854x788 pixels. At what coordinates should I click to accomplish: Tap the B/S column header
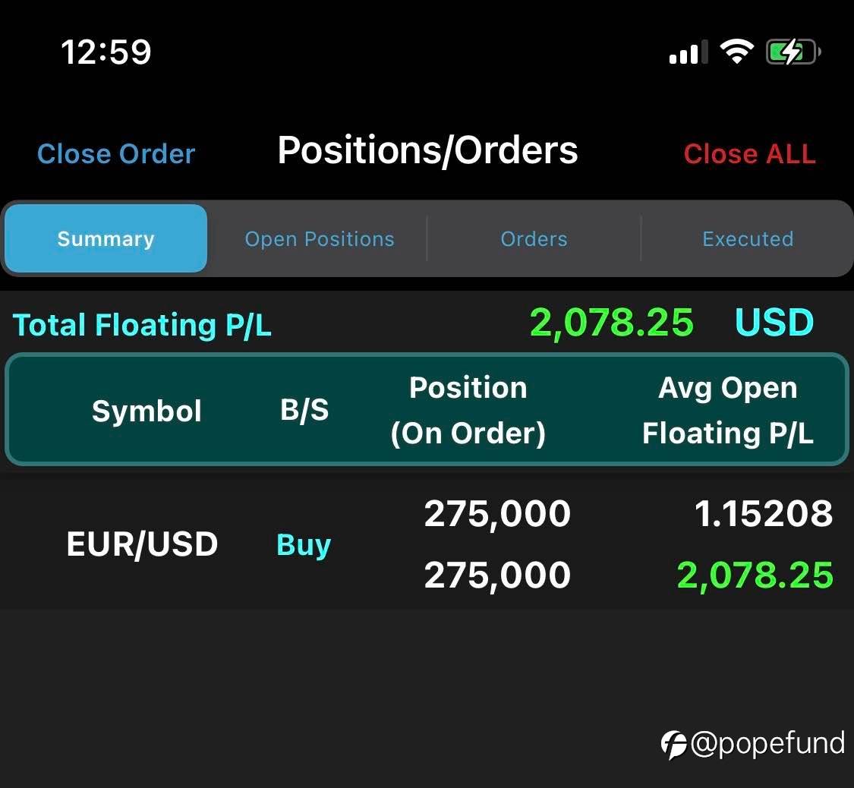[x=304, y=411]
